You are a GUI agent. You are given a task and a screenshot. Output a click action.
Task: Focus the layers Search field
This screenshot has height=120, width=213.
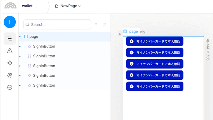click(57, 25)
